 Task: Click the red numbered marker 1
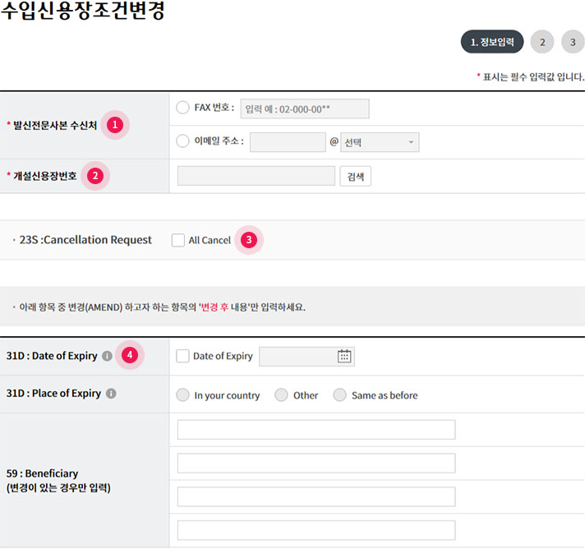(x=115, y=125)
